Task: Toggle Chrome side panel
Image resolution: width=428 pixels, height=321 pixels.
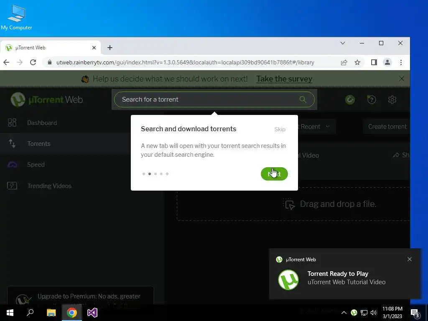Action: [374, 63]
